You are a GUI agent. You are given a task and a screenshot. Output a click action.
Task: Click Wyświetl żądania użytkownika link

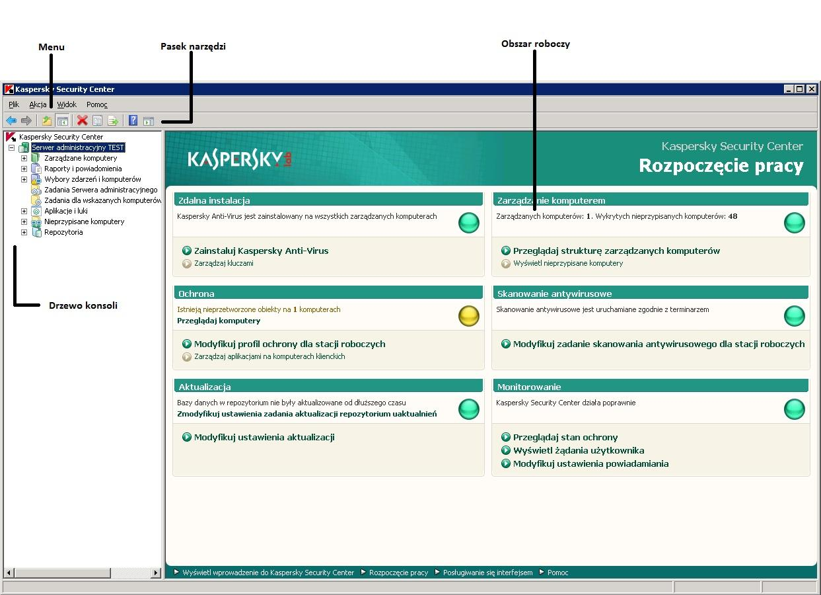click(x=579, y=450)
